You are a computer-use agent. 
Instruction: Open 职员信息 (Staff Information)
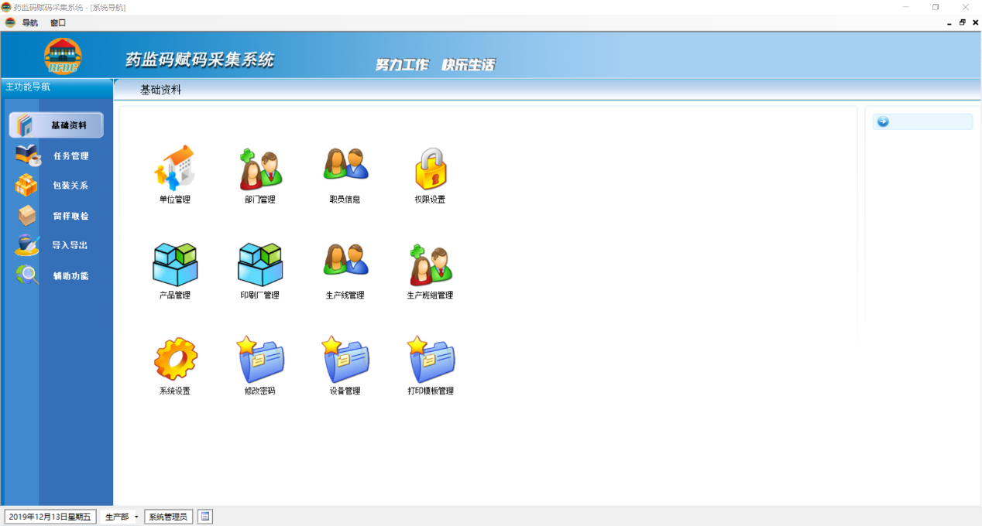[345, 170]
